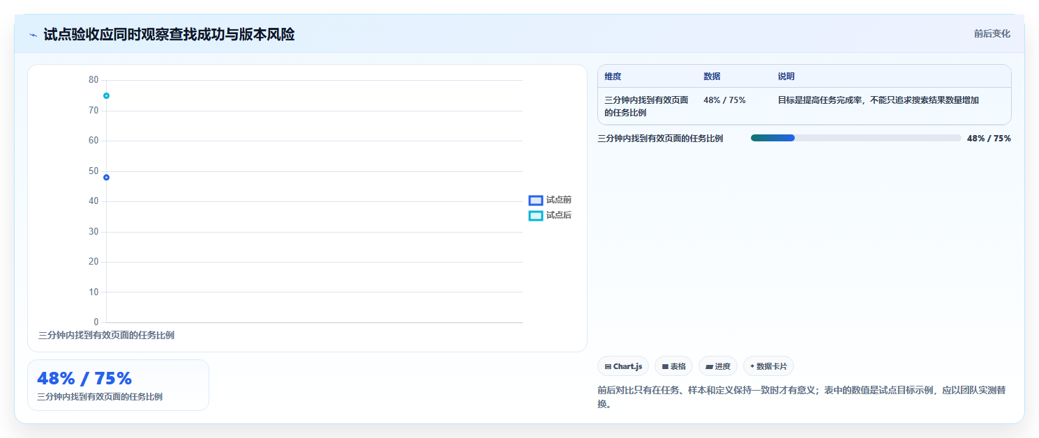
Task: Click the title 试点验收应同时观察查找成功与版本风险
Action: (169, 35)
